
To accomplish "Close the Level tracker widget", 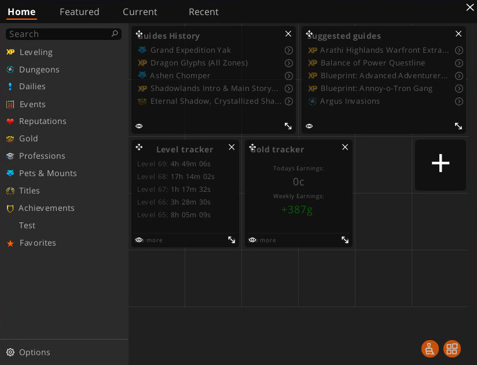I will pyautogui.click(x=232, y=147).
